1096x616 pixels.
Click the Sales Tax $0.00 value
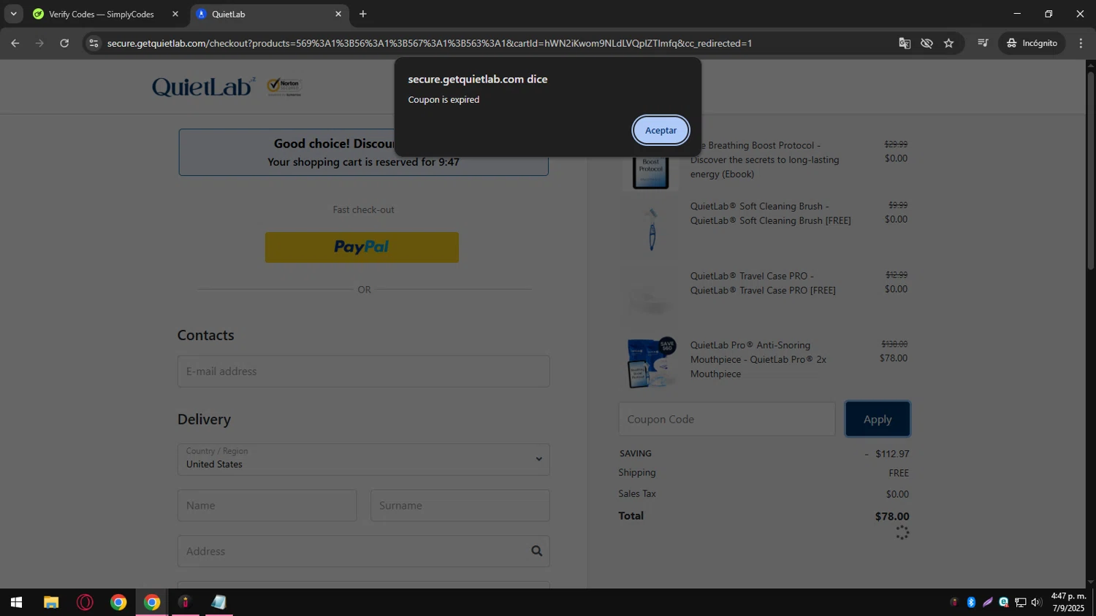897,494
